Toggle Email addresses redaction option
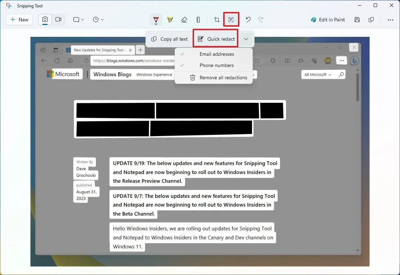 (214, 54)
